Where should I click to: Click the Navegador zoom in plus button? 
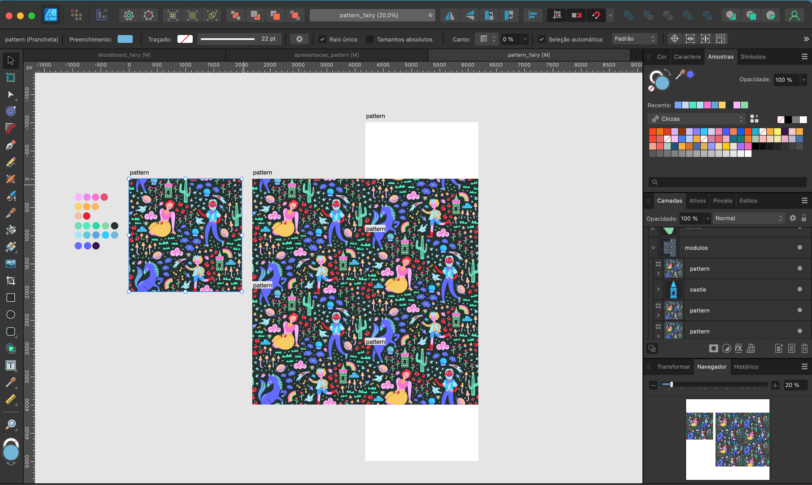pos(775,385)
